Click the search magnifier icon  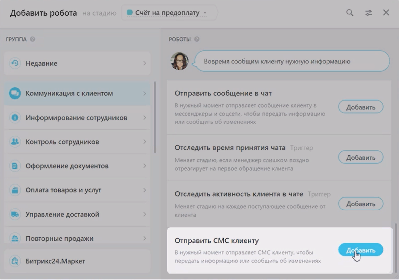tap(350, 13)
